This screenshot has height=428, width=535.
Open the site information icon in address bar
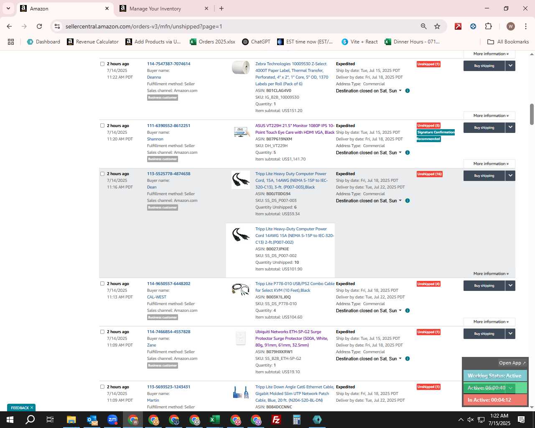pos(57,26)
